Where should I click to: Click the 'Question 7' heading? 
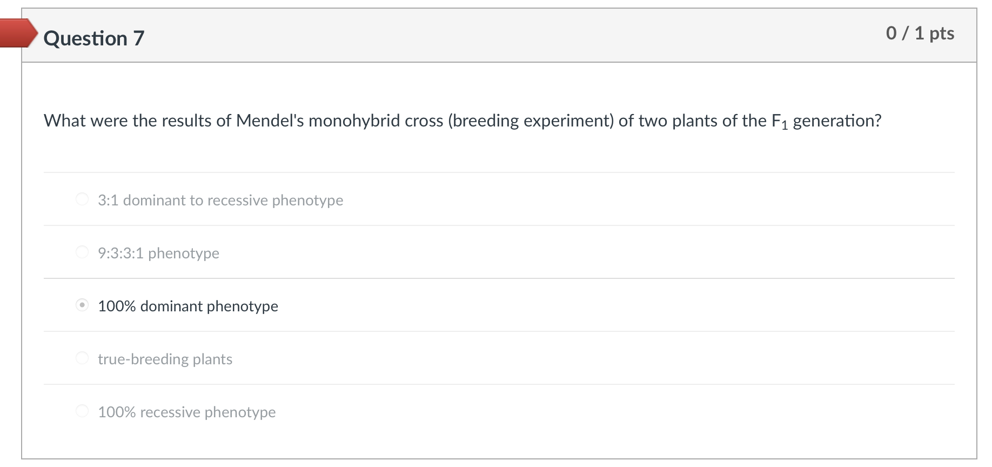pyautogui.click(x=94, y=38)
